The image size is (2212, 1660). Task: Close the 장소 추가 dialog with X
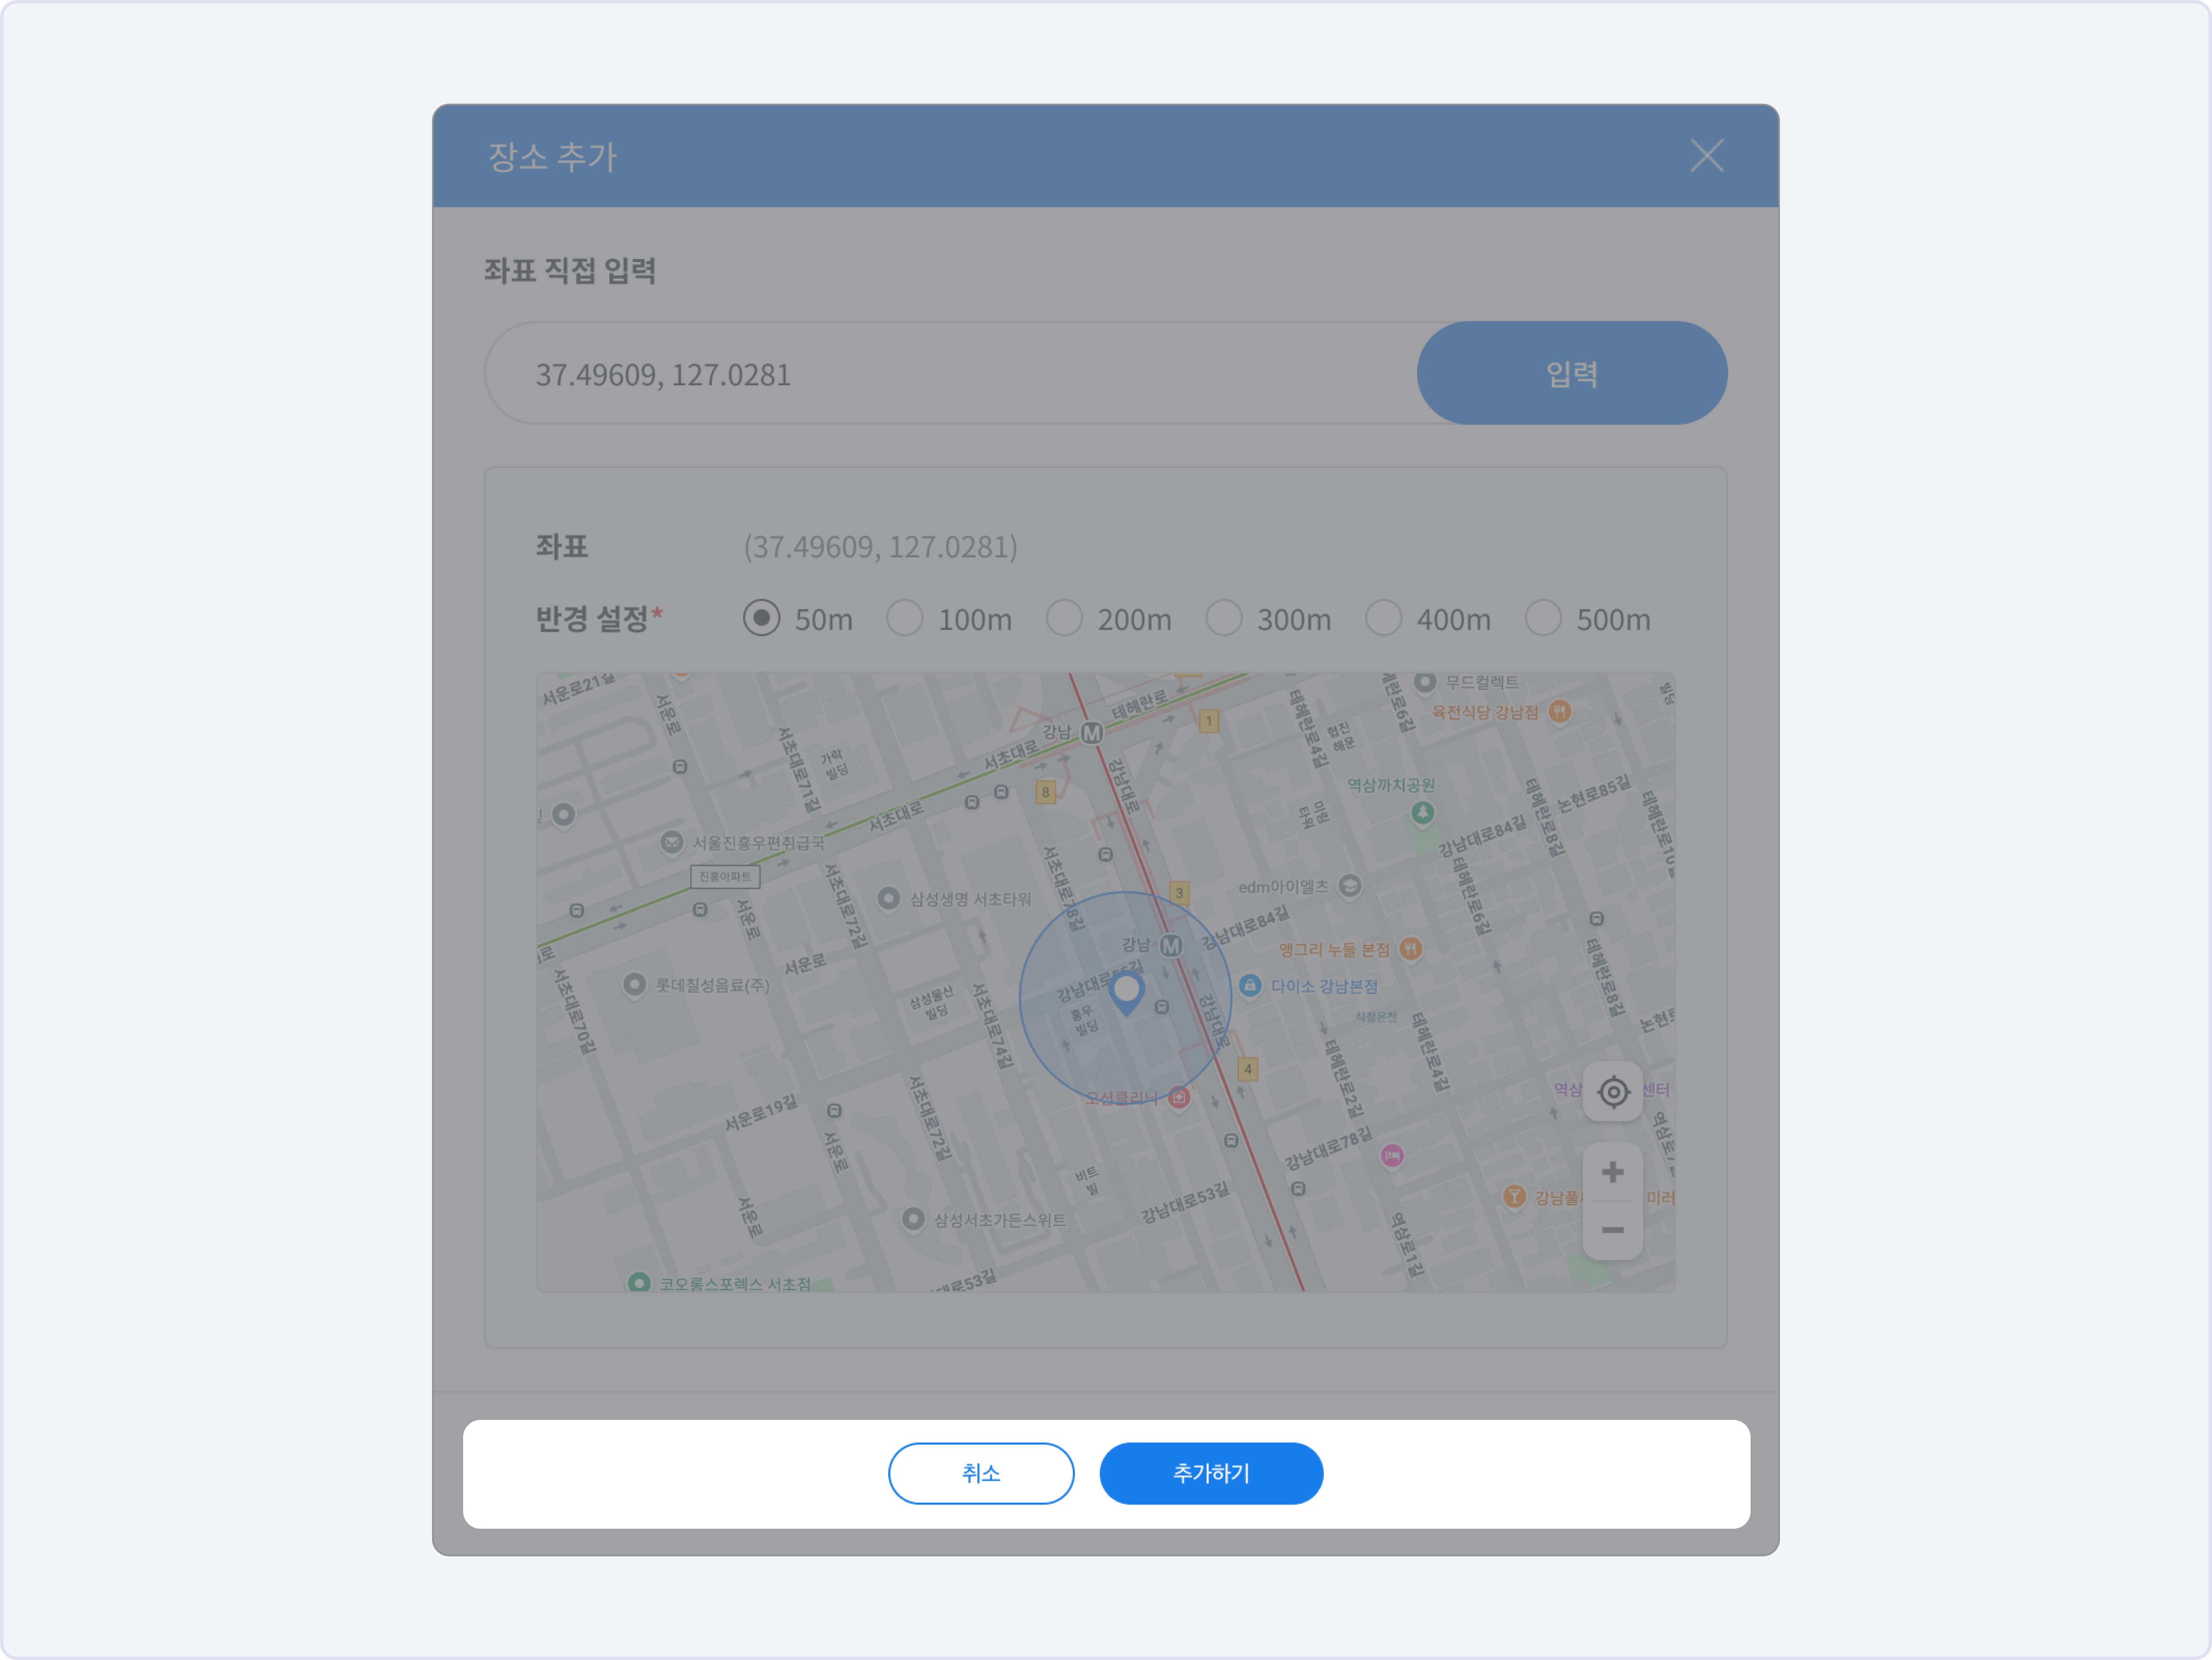click(1706, 156)
